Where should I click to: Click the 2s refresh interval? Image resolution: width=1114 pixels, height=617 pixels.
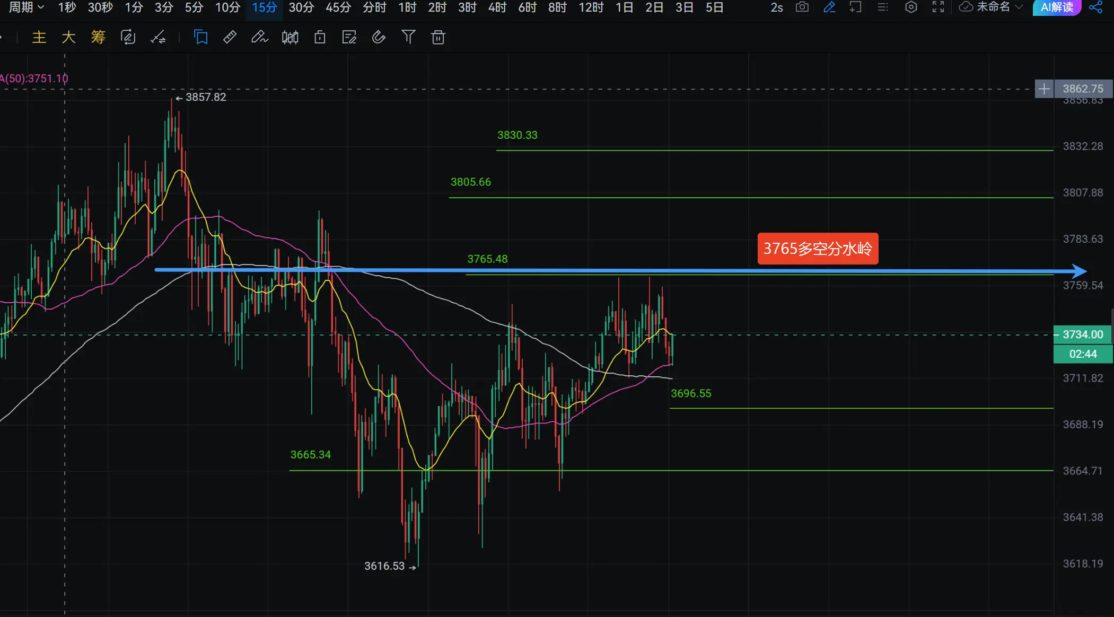pos(777,7)
